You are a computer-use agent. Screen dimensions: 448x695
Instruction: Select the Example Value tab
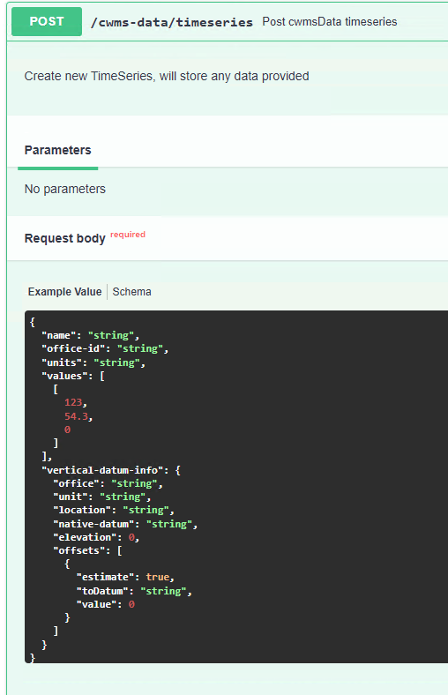64,292
